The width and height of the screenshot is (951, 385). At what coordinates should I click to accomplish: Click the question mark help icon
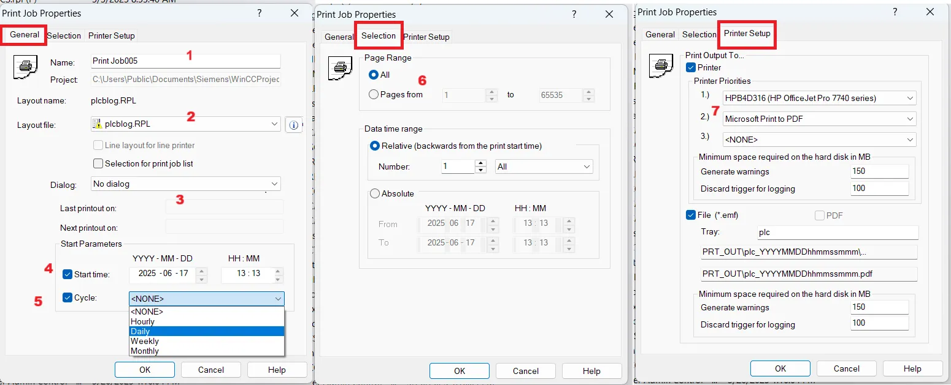point(258,13)
